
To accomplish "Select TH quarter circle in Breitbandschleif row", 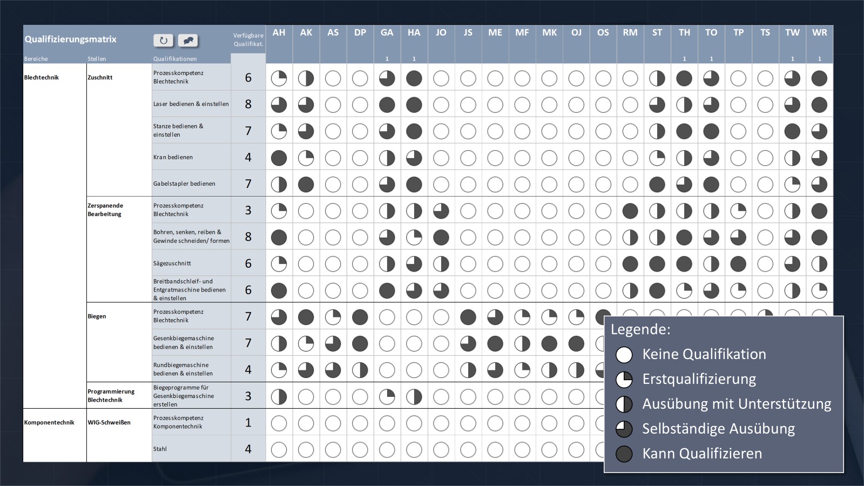I will [684, 291].
